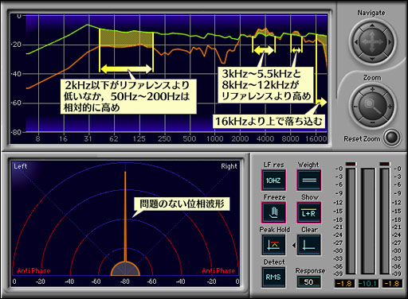Toggle the Freeze hand button

pos(274,212)
